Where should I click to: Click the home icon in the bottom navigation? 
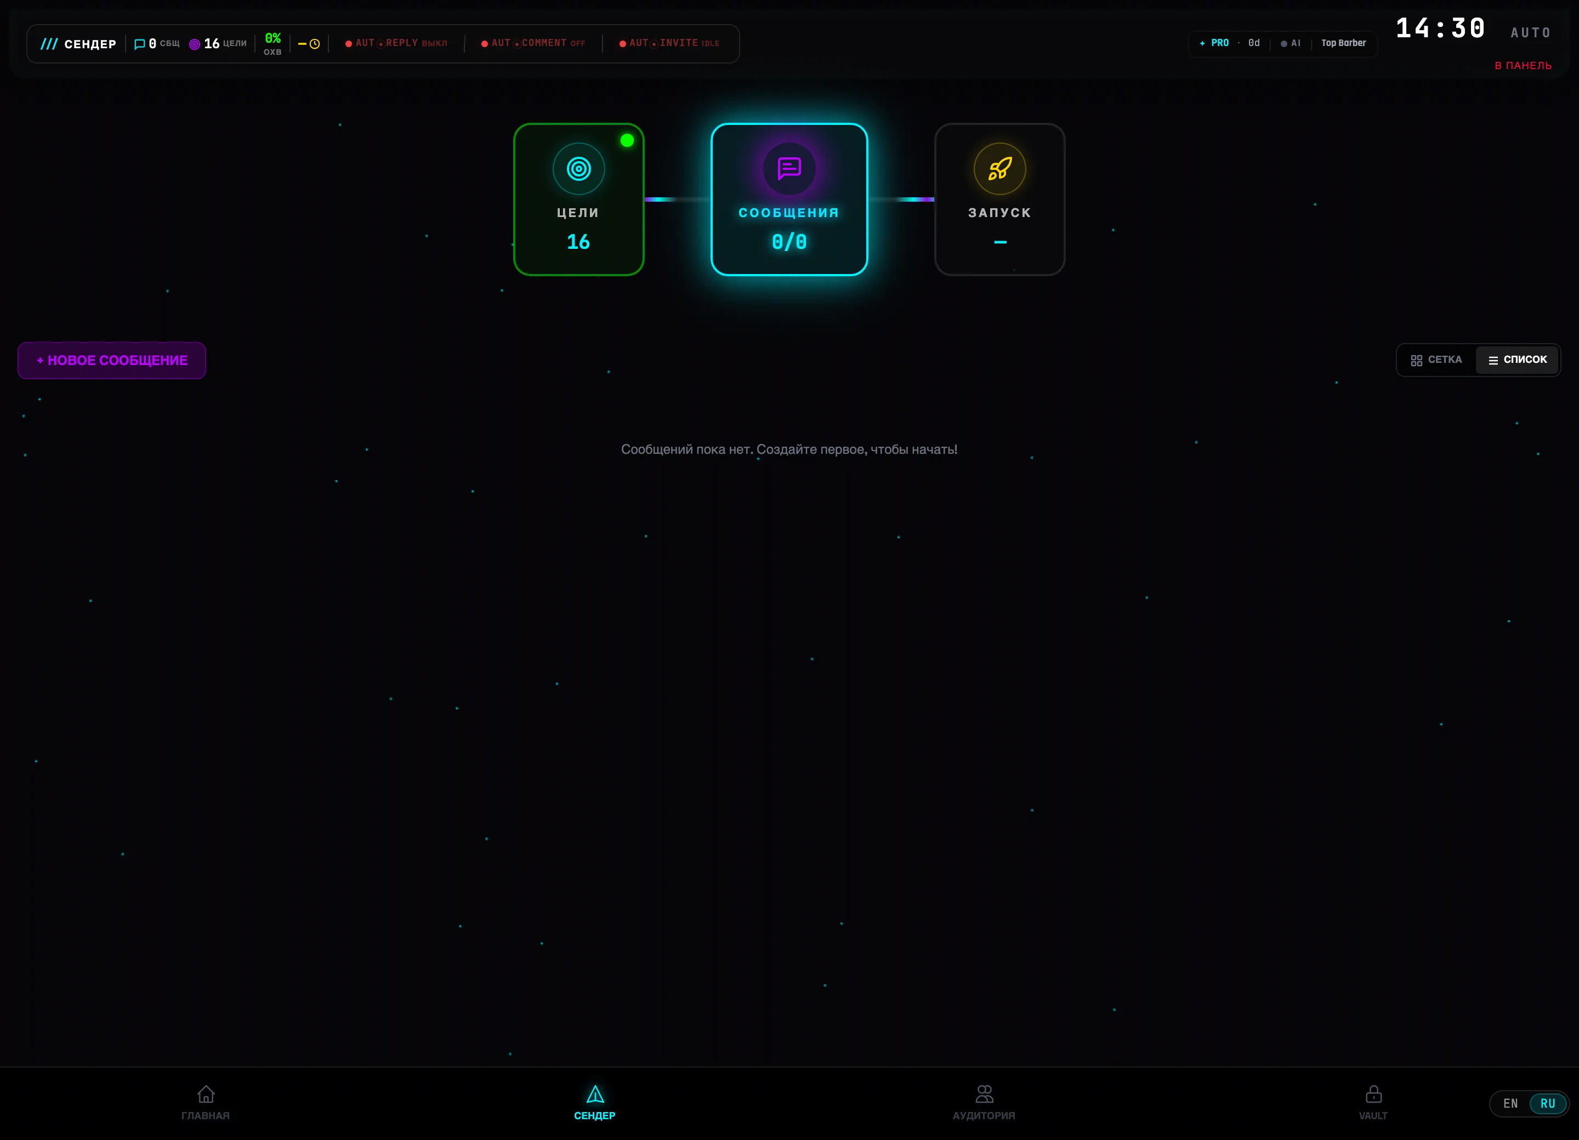(x=206, y=1094)
